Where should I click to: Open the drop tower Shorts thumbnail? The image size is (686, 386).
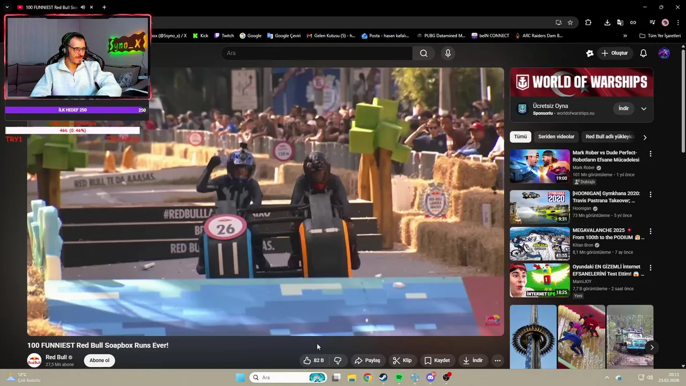pos(533,337)
